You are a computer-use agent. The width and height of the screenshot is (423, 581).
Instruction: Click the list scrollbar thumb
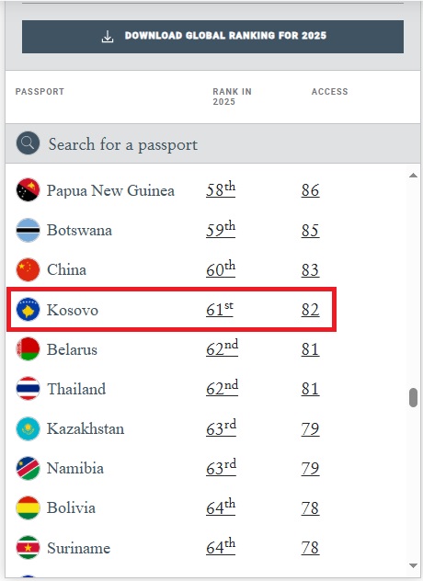[414, 398]
